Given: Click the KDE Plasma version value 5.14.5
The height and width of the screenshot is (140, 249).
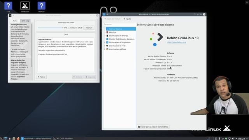Looking at the screenshot, I should (x=169, y=56).
